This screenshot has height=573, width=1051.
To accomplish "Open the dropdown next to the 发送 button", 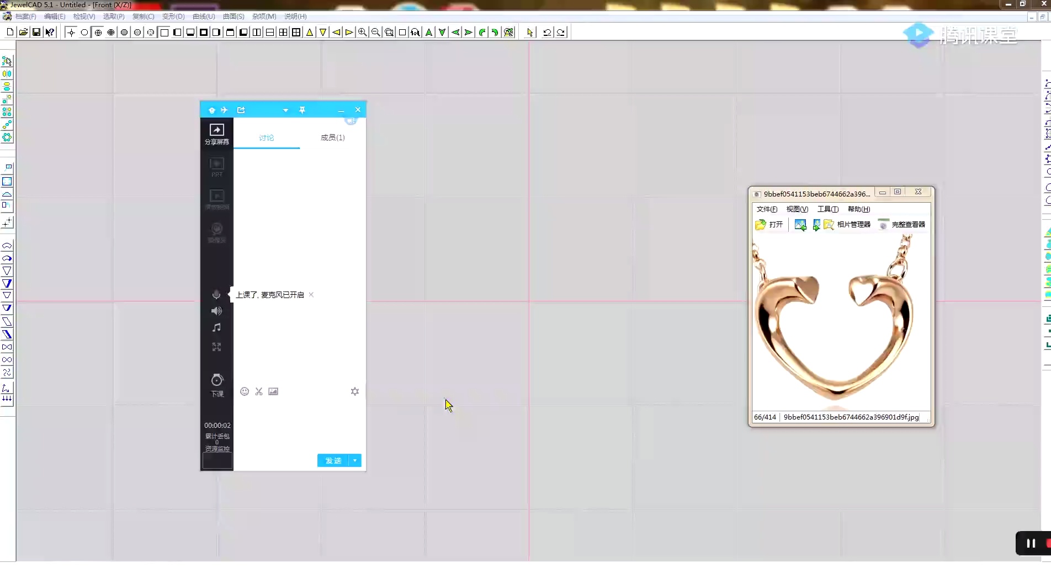I will point(355,460).
